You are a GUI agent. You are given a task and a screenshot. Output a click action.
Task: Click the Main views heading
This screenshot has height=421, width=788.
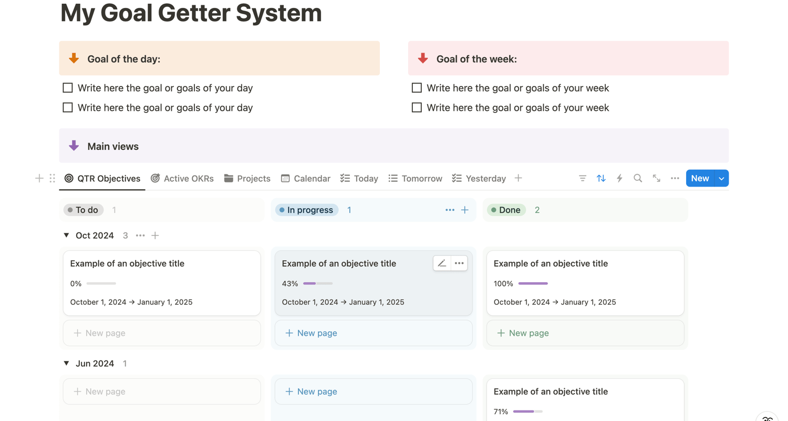pos(113,146)
